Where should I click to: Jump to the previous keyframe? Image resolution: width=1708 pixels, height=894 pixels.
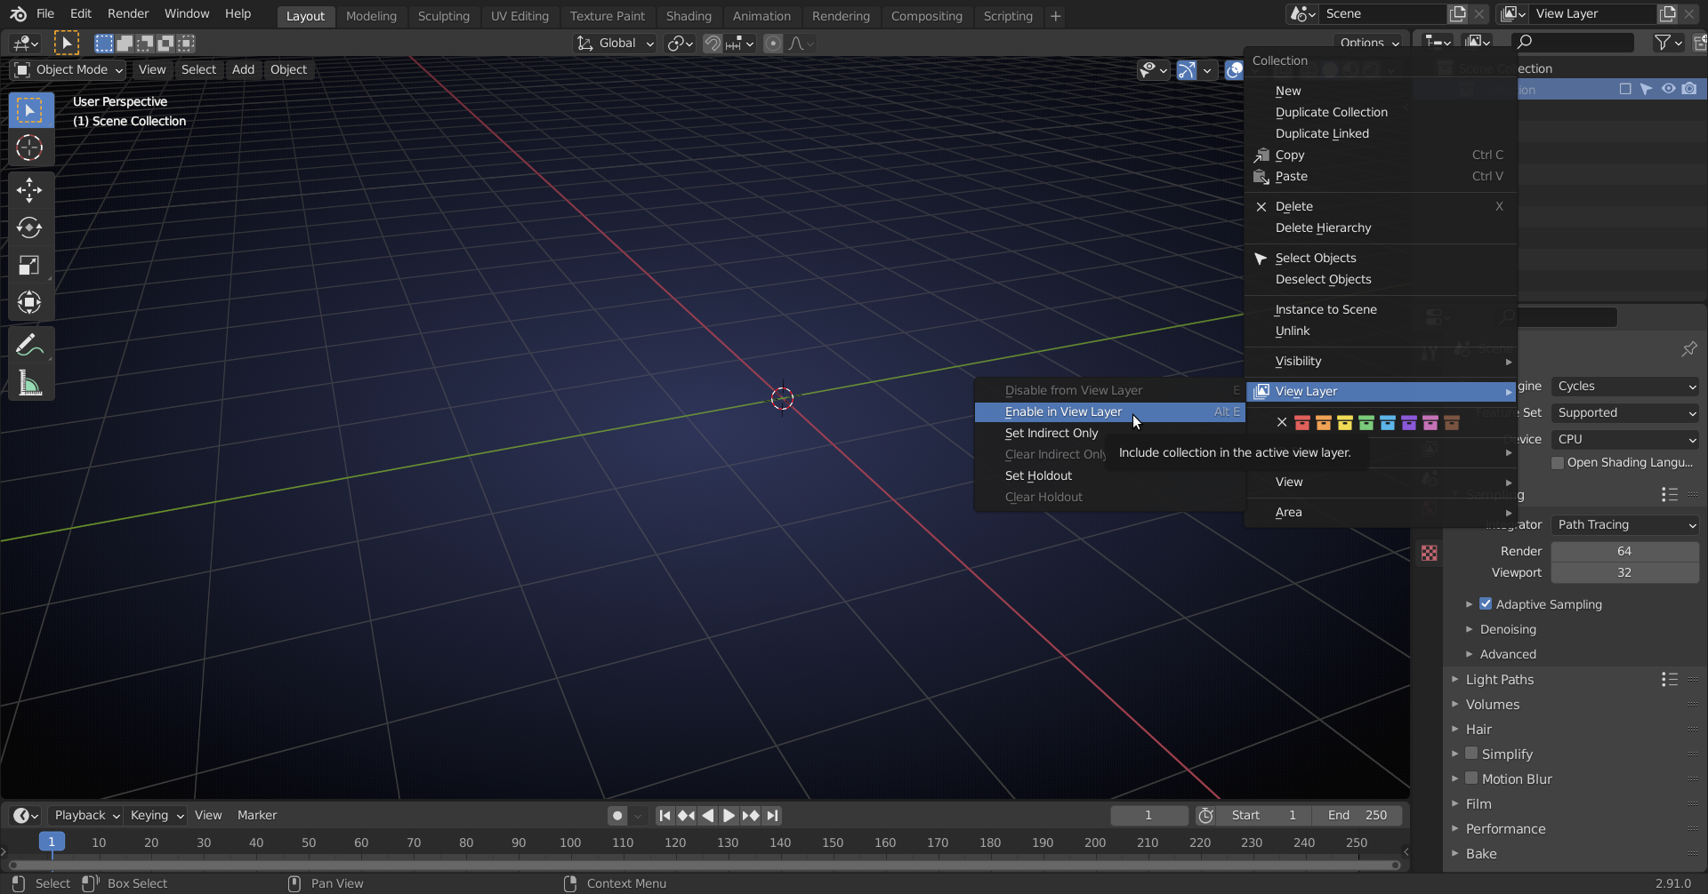[686, 816]
